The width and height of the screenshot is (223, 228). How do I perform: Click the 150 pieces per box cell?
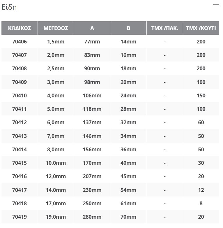(201, 96)
